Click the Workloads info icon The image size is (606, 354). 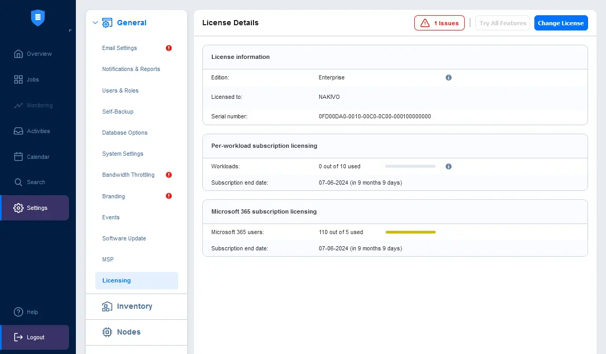coord(448,167)
